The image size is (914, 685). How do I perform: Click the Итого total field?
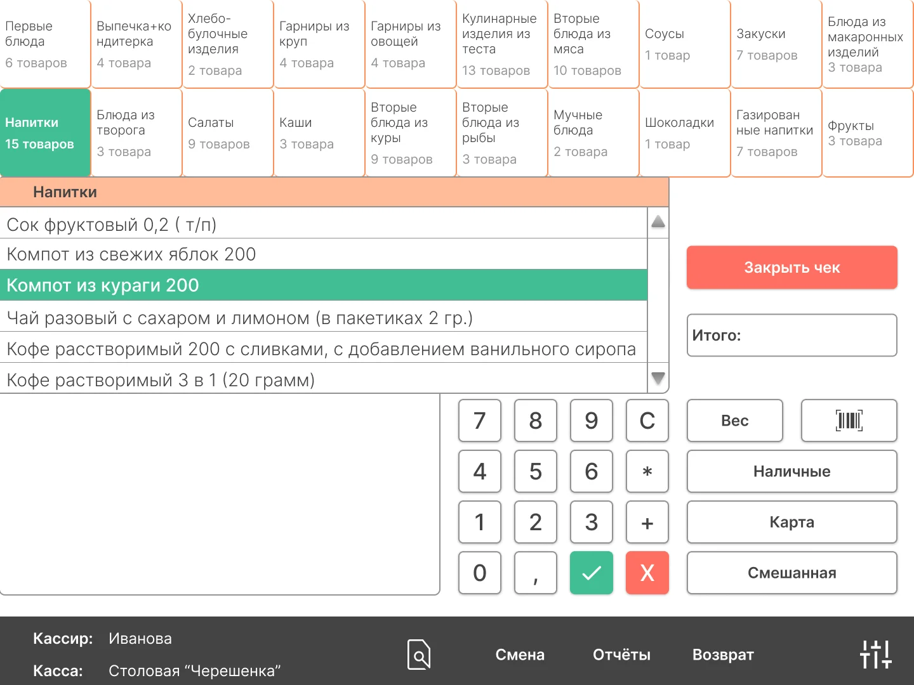point(792,336)
